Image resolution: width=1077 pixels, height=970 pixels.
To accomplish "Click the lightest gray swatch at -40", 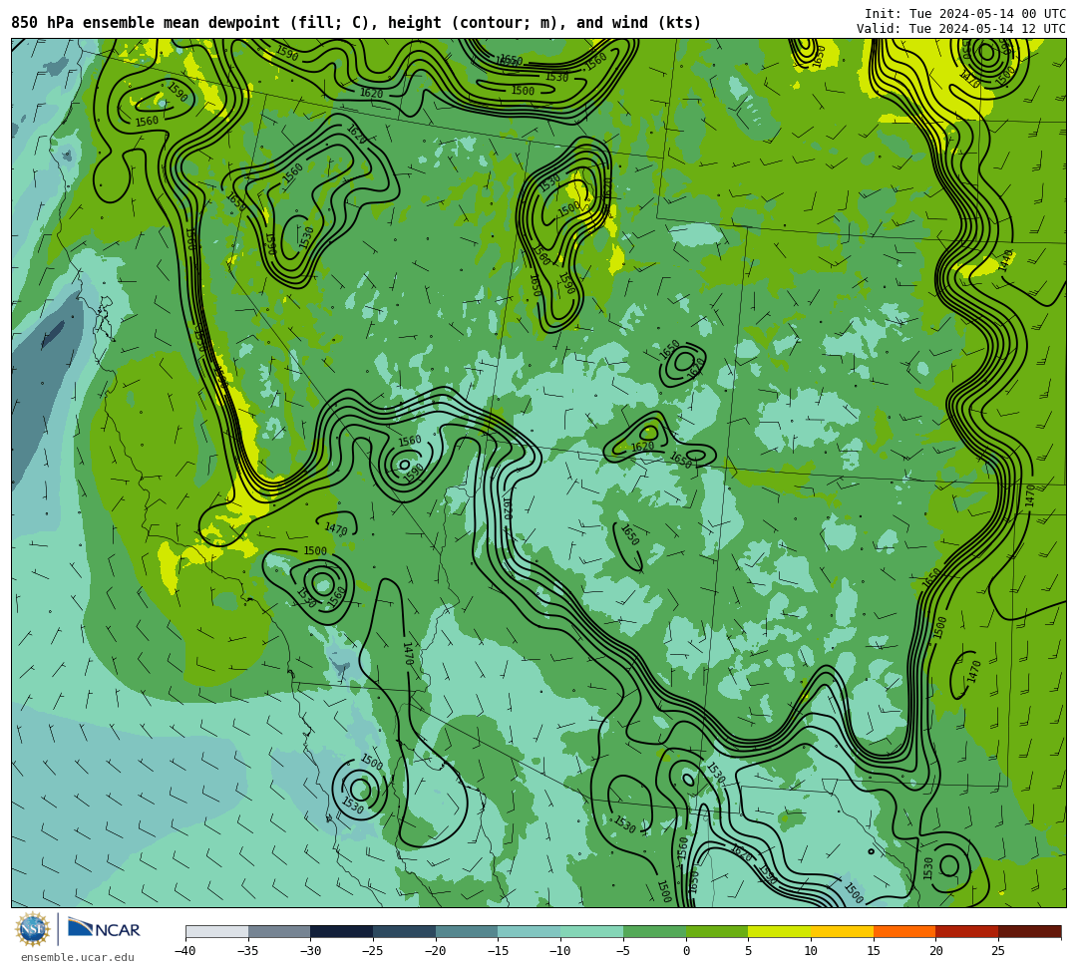I will (x=217, y=931).
